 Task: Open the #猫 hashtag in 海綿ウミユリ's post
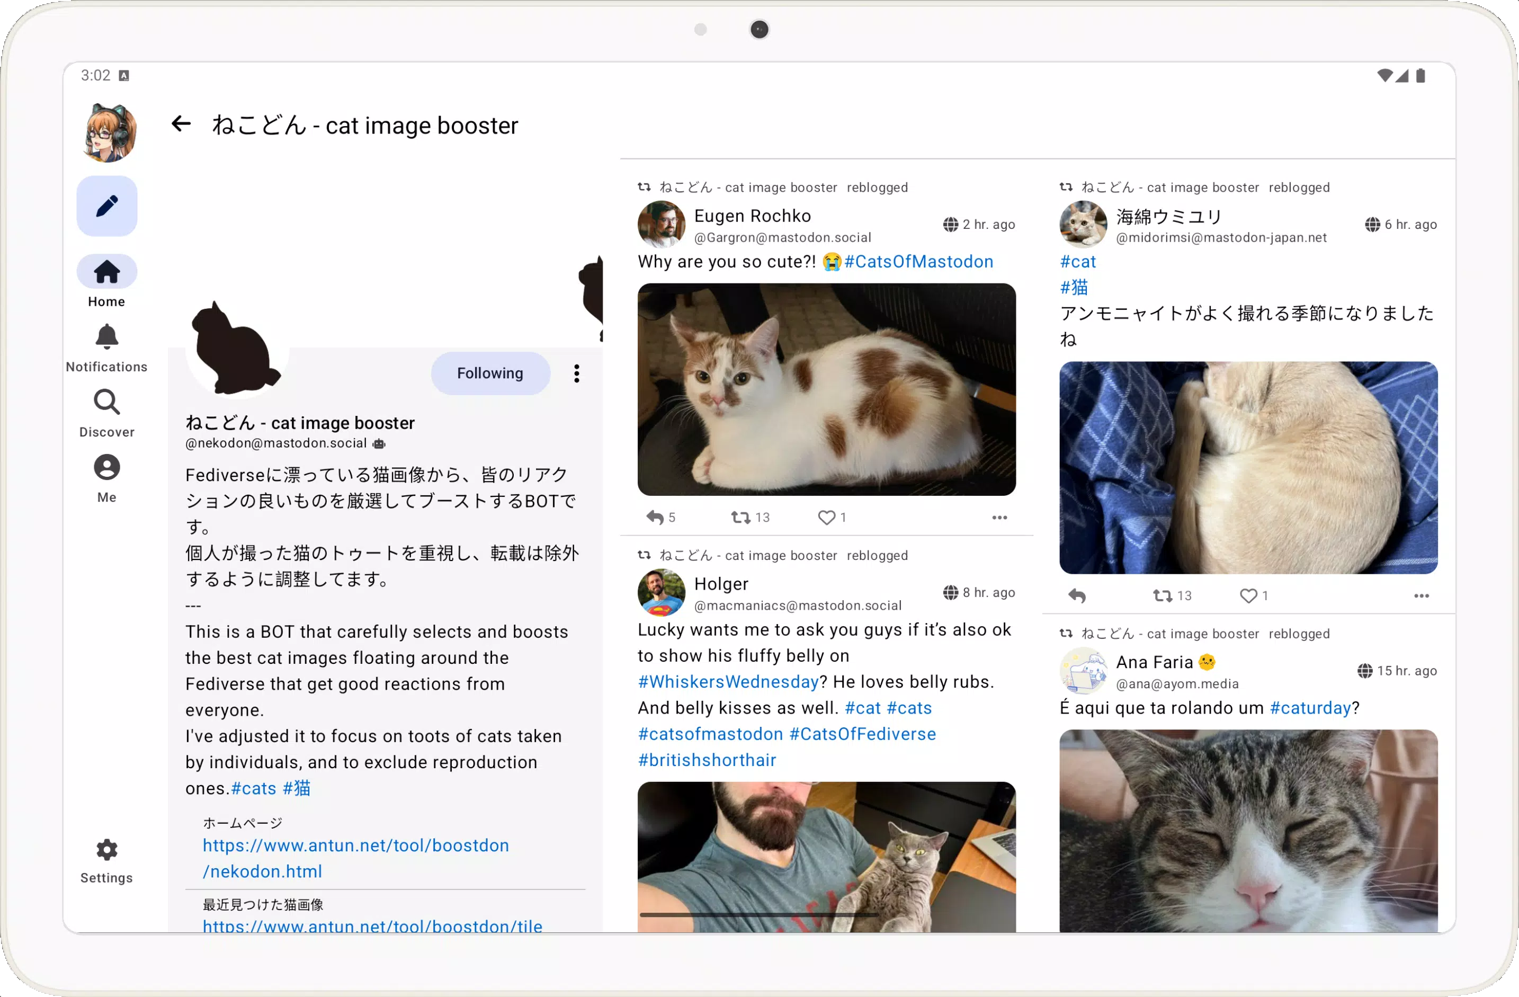(1074, 288)
